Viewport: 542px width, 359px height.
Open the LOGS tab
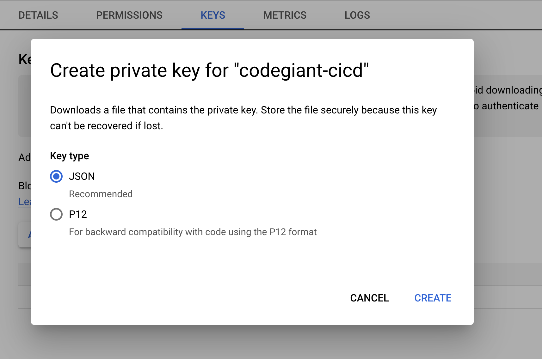[x=357, y=15]
